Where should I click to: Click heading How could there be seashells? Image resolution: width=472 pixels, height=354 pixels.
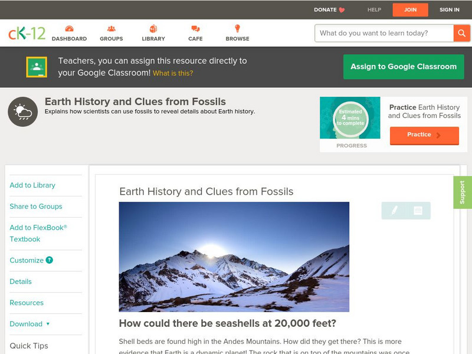tap(227, 323)
